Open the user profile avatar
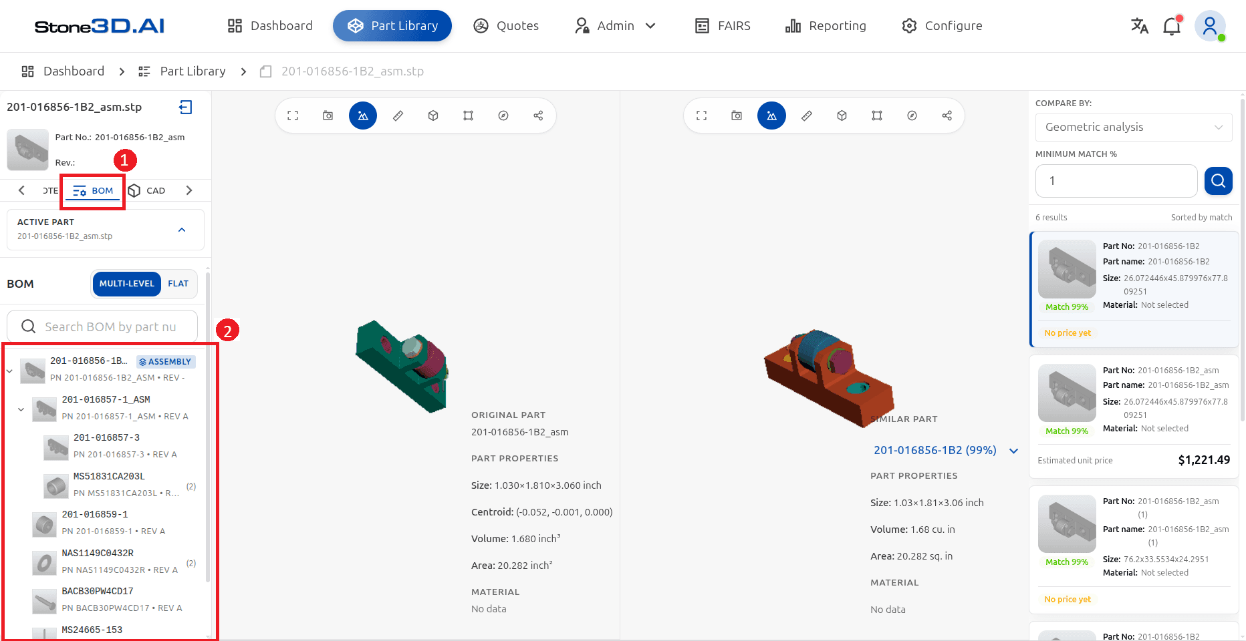 (x=1210, y=26)
